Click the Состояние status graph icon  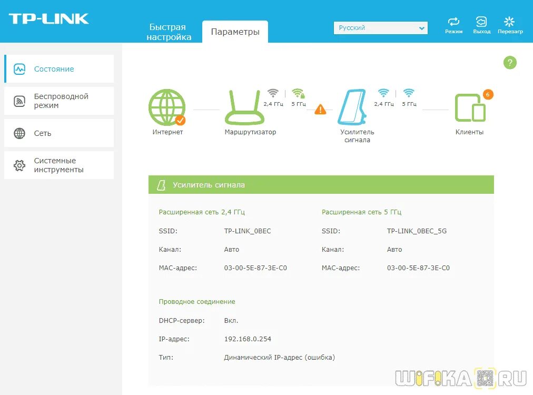tap(19, 69)
